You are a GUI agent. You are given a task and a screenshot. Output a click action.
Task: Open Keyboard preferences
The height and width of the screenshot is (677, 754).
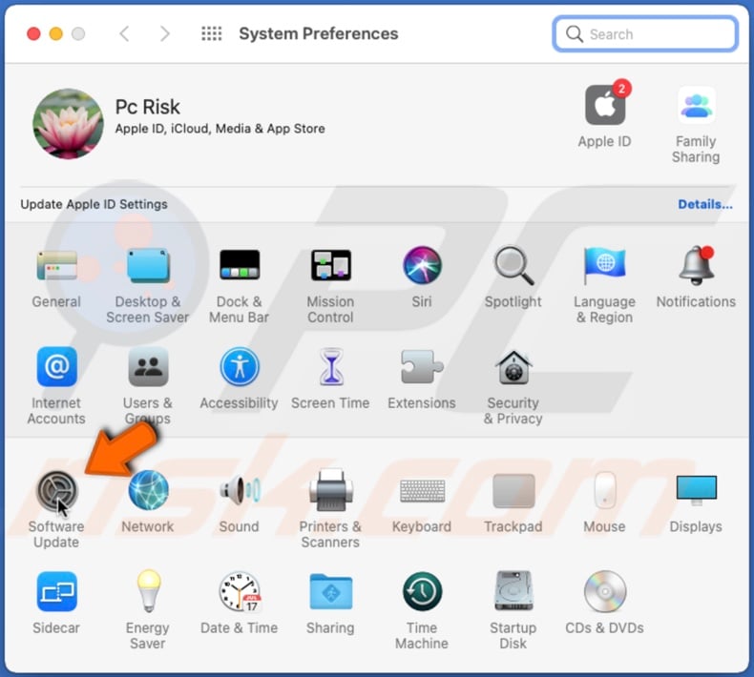pyautogui.click(x=422, y=491)
